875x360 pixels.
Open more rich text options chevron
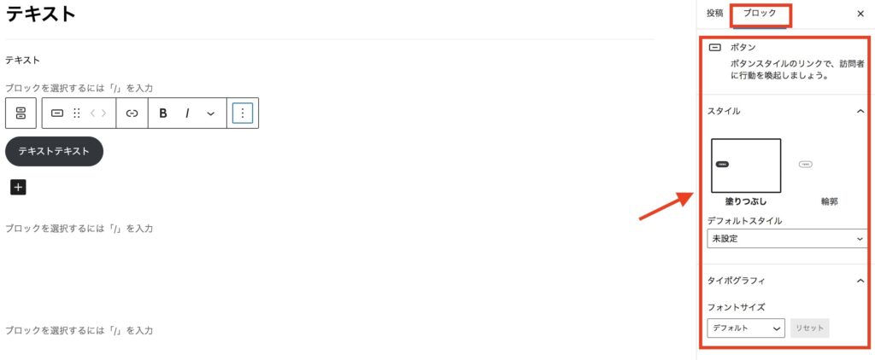210,113
